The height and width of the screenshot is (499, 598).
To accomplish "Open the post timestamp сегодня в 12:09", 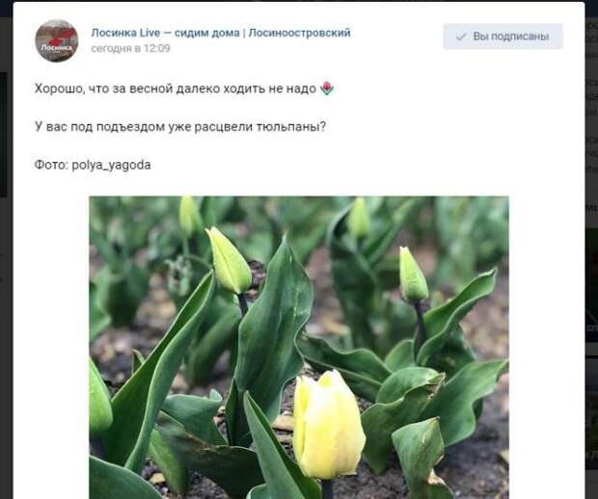I will (x=130, y=48).
